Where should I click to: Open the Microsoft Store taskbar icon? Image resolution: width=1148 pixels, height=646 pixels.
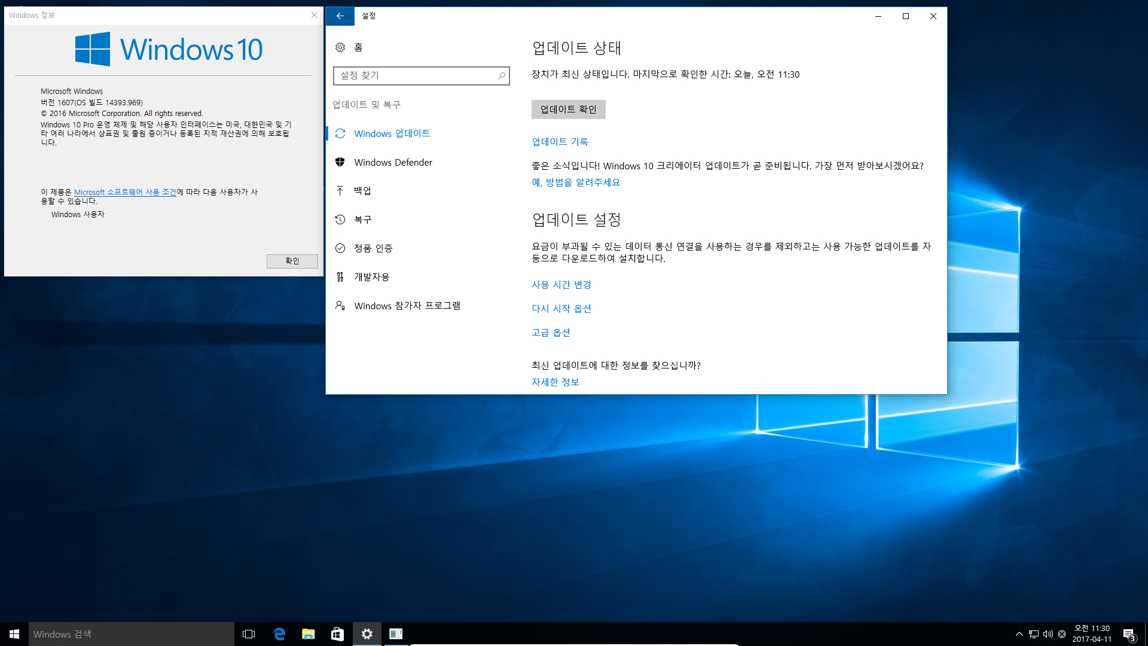(338, 634)
